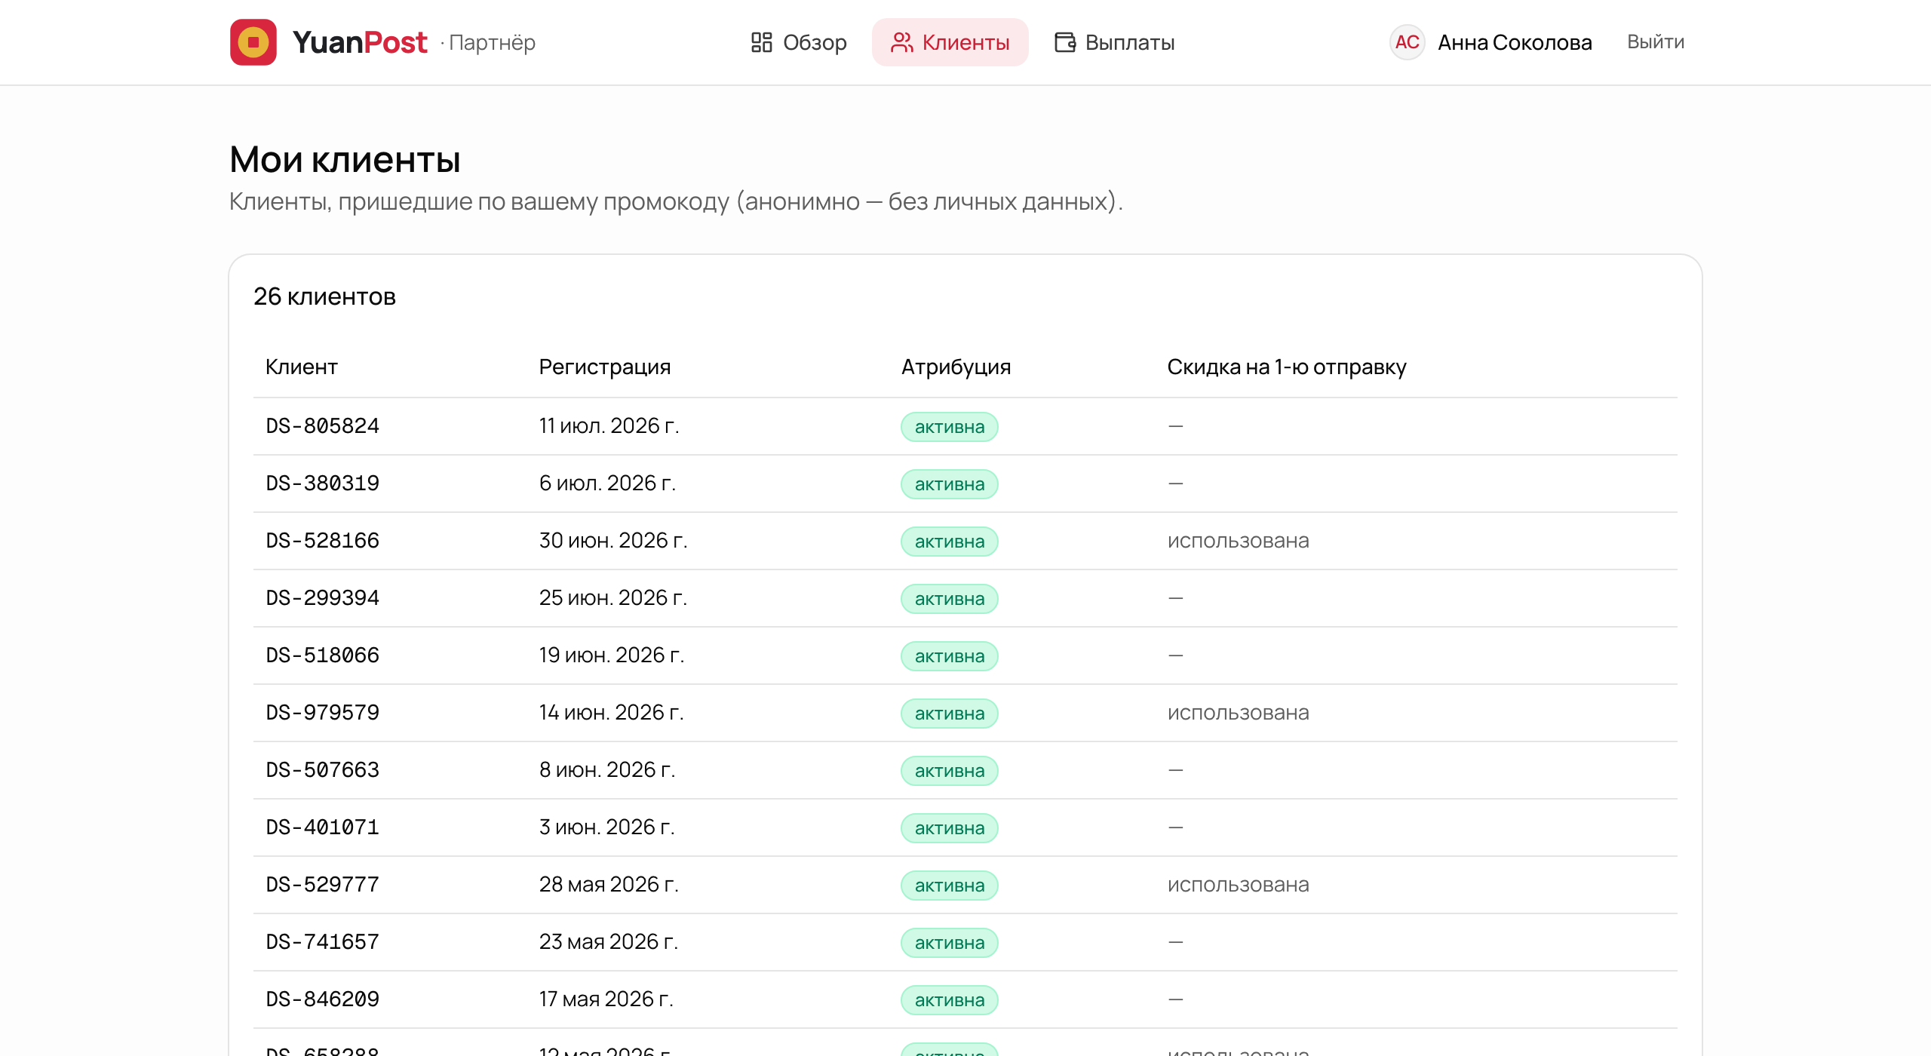Click the активна badge for DS-528166
Image resolution: width=1931 pixels, height=1056 pixels.
pos(950,542)
